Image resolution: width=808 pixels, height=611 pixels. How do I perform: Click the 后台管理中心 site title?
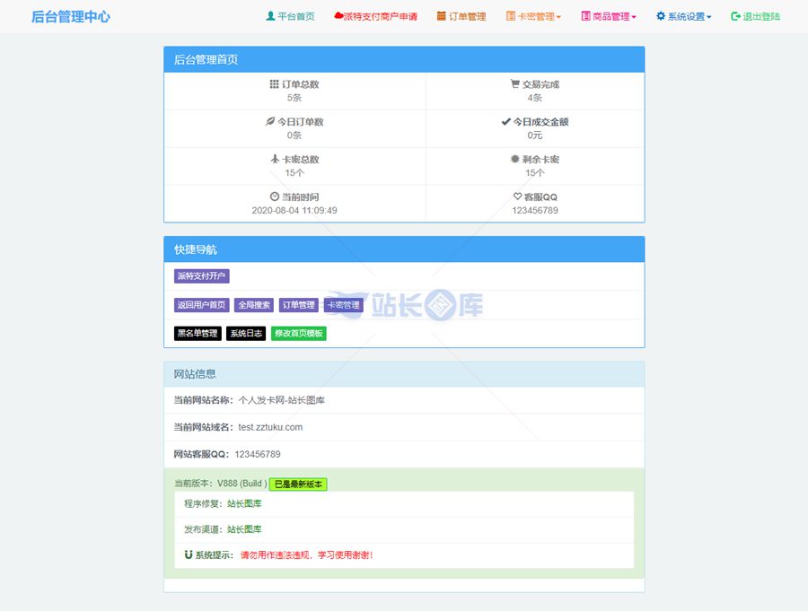(71, 16)
